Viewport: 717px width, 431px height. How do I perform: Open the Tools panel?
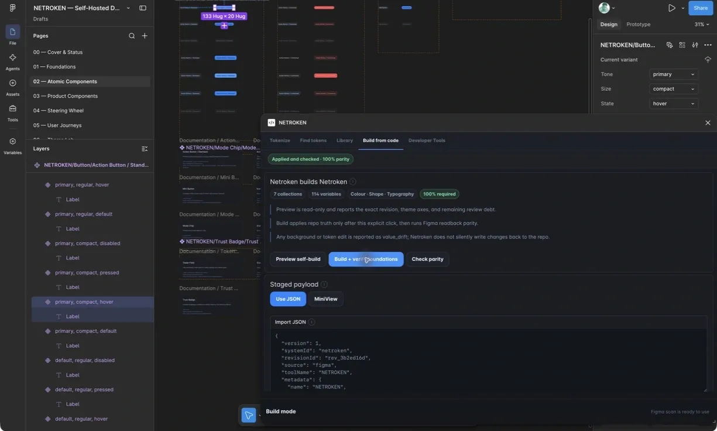coord(12,112)
